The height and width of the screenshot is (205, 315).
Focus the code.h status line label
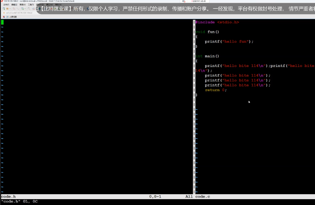pyautogui.click(x=8, y=196)
